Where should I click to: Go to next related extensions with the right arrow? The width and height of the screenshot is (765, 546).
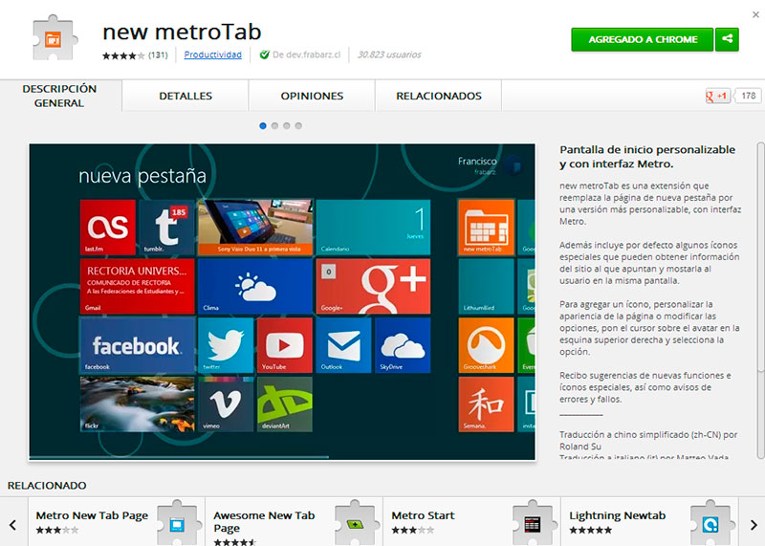[x=753, y=525]
